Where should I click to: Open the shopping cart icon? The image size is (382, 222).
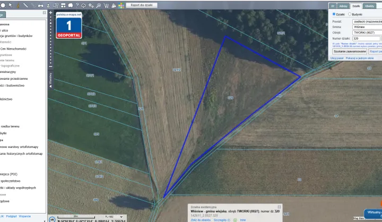pyautogui.click(x=106, y=5)
